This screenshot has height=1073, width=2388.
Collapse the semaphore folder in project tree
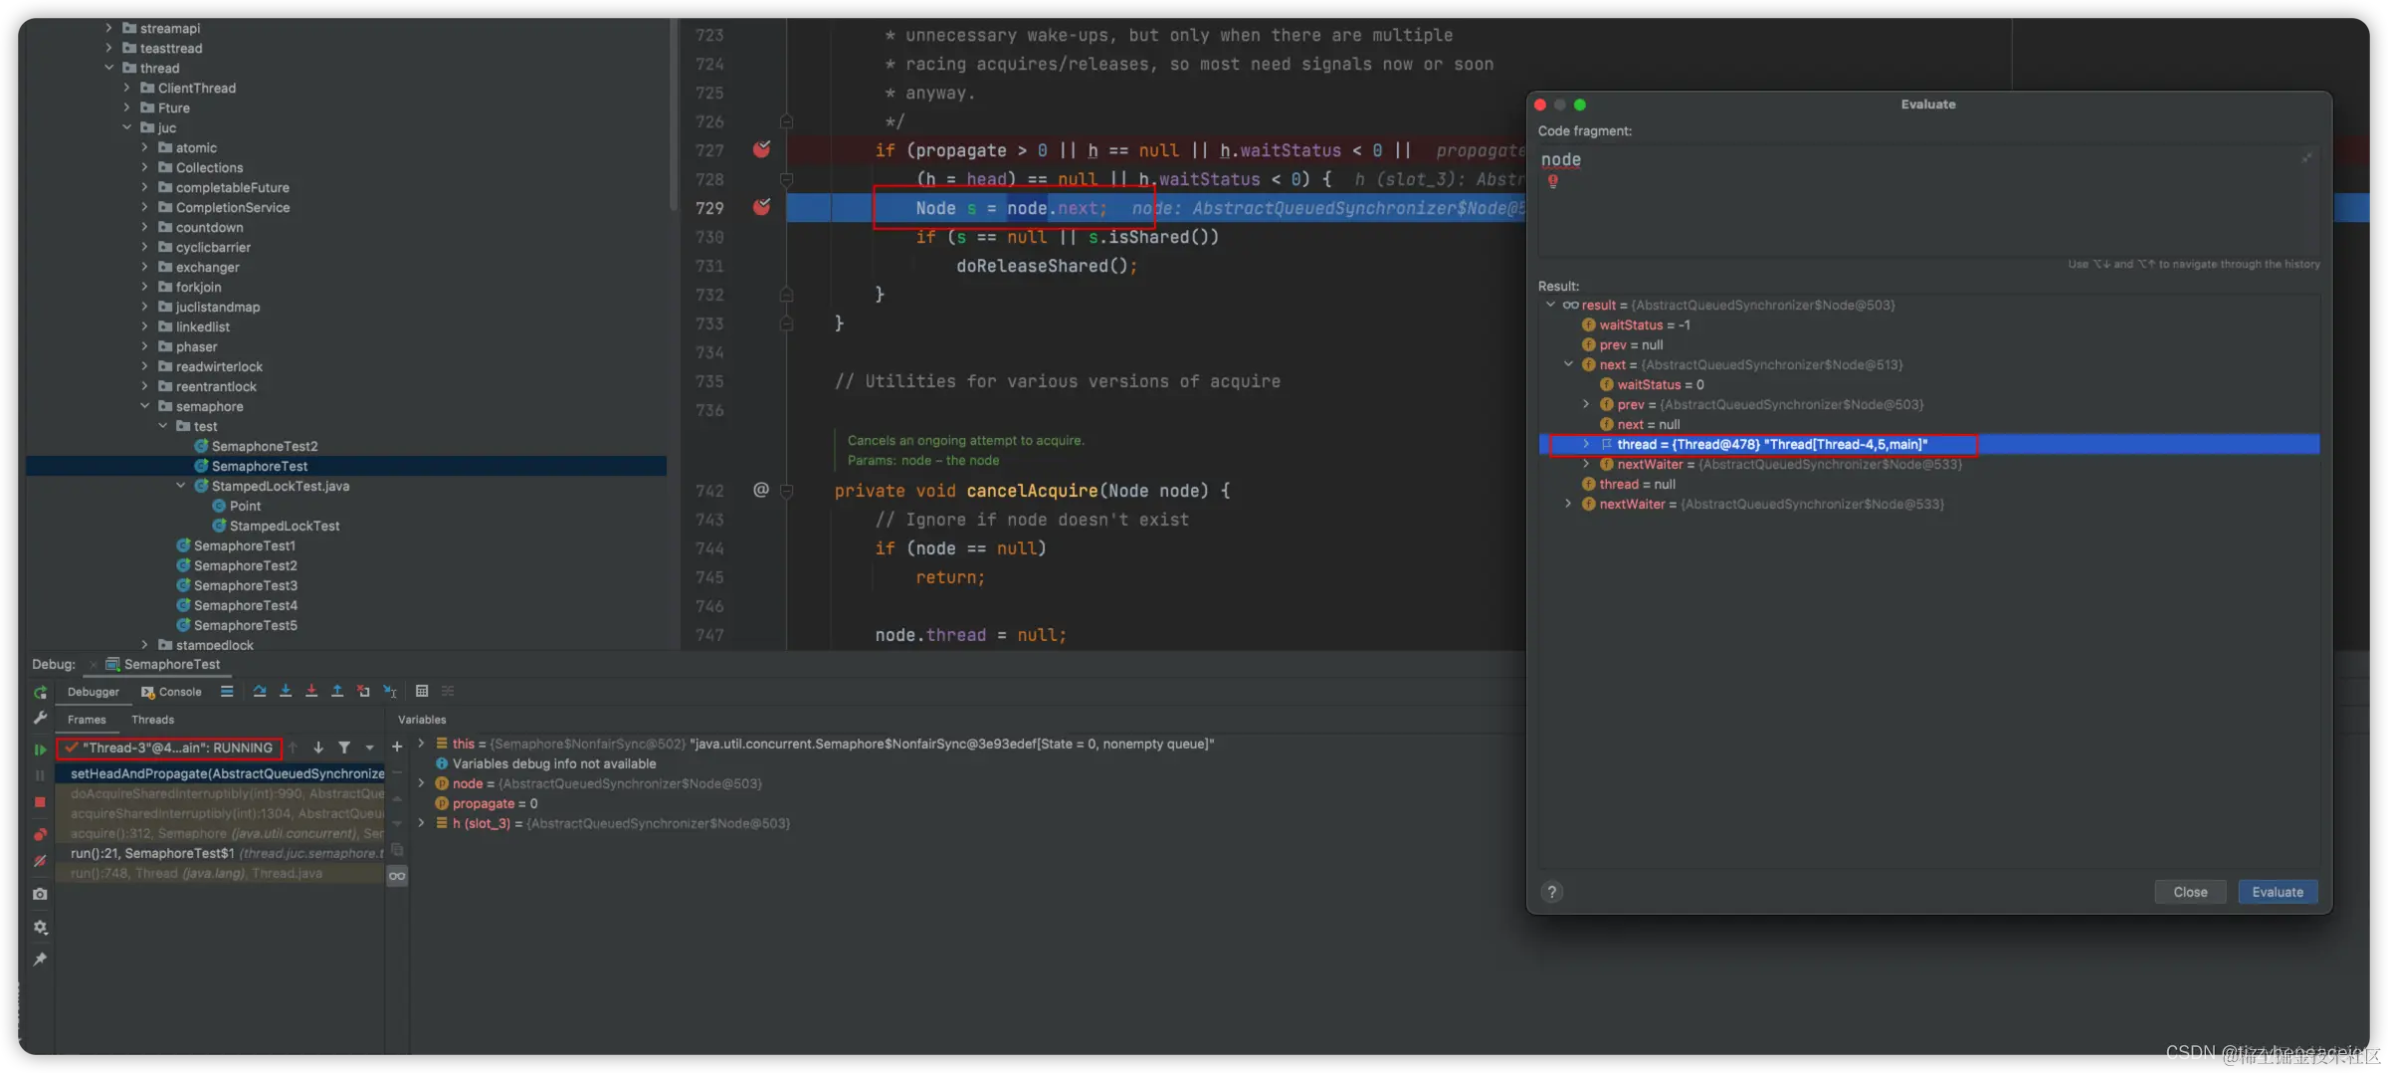(x=145, y=406)
